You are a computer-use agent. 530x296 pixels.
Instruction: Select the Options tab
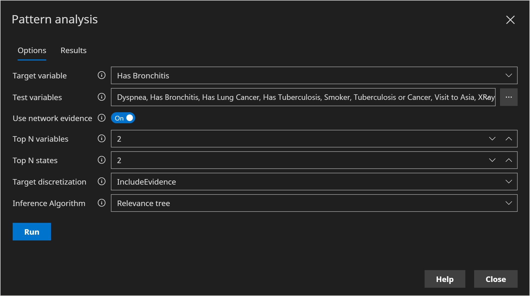click(32, 50)
